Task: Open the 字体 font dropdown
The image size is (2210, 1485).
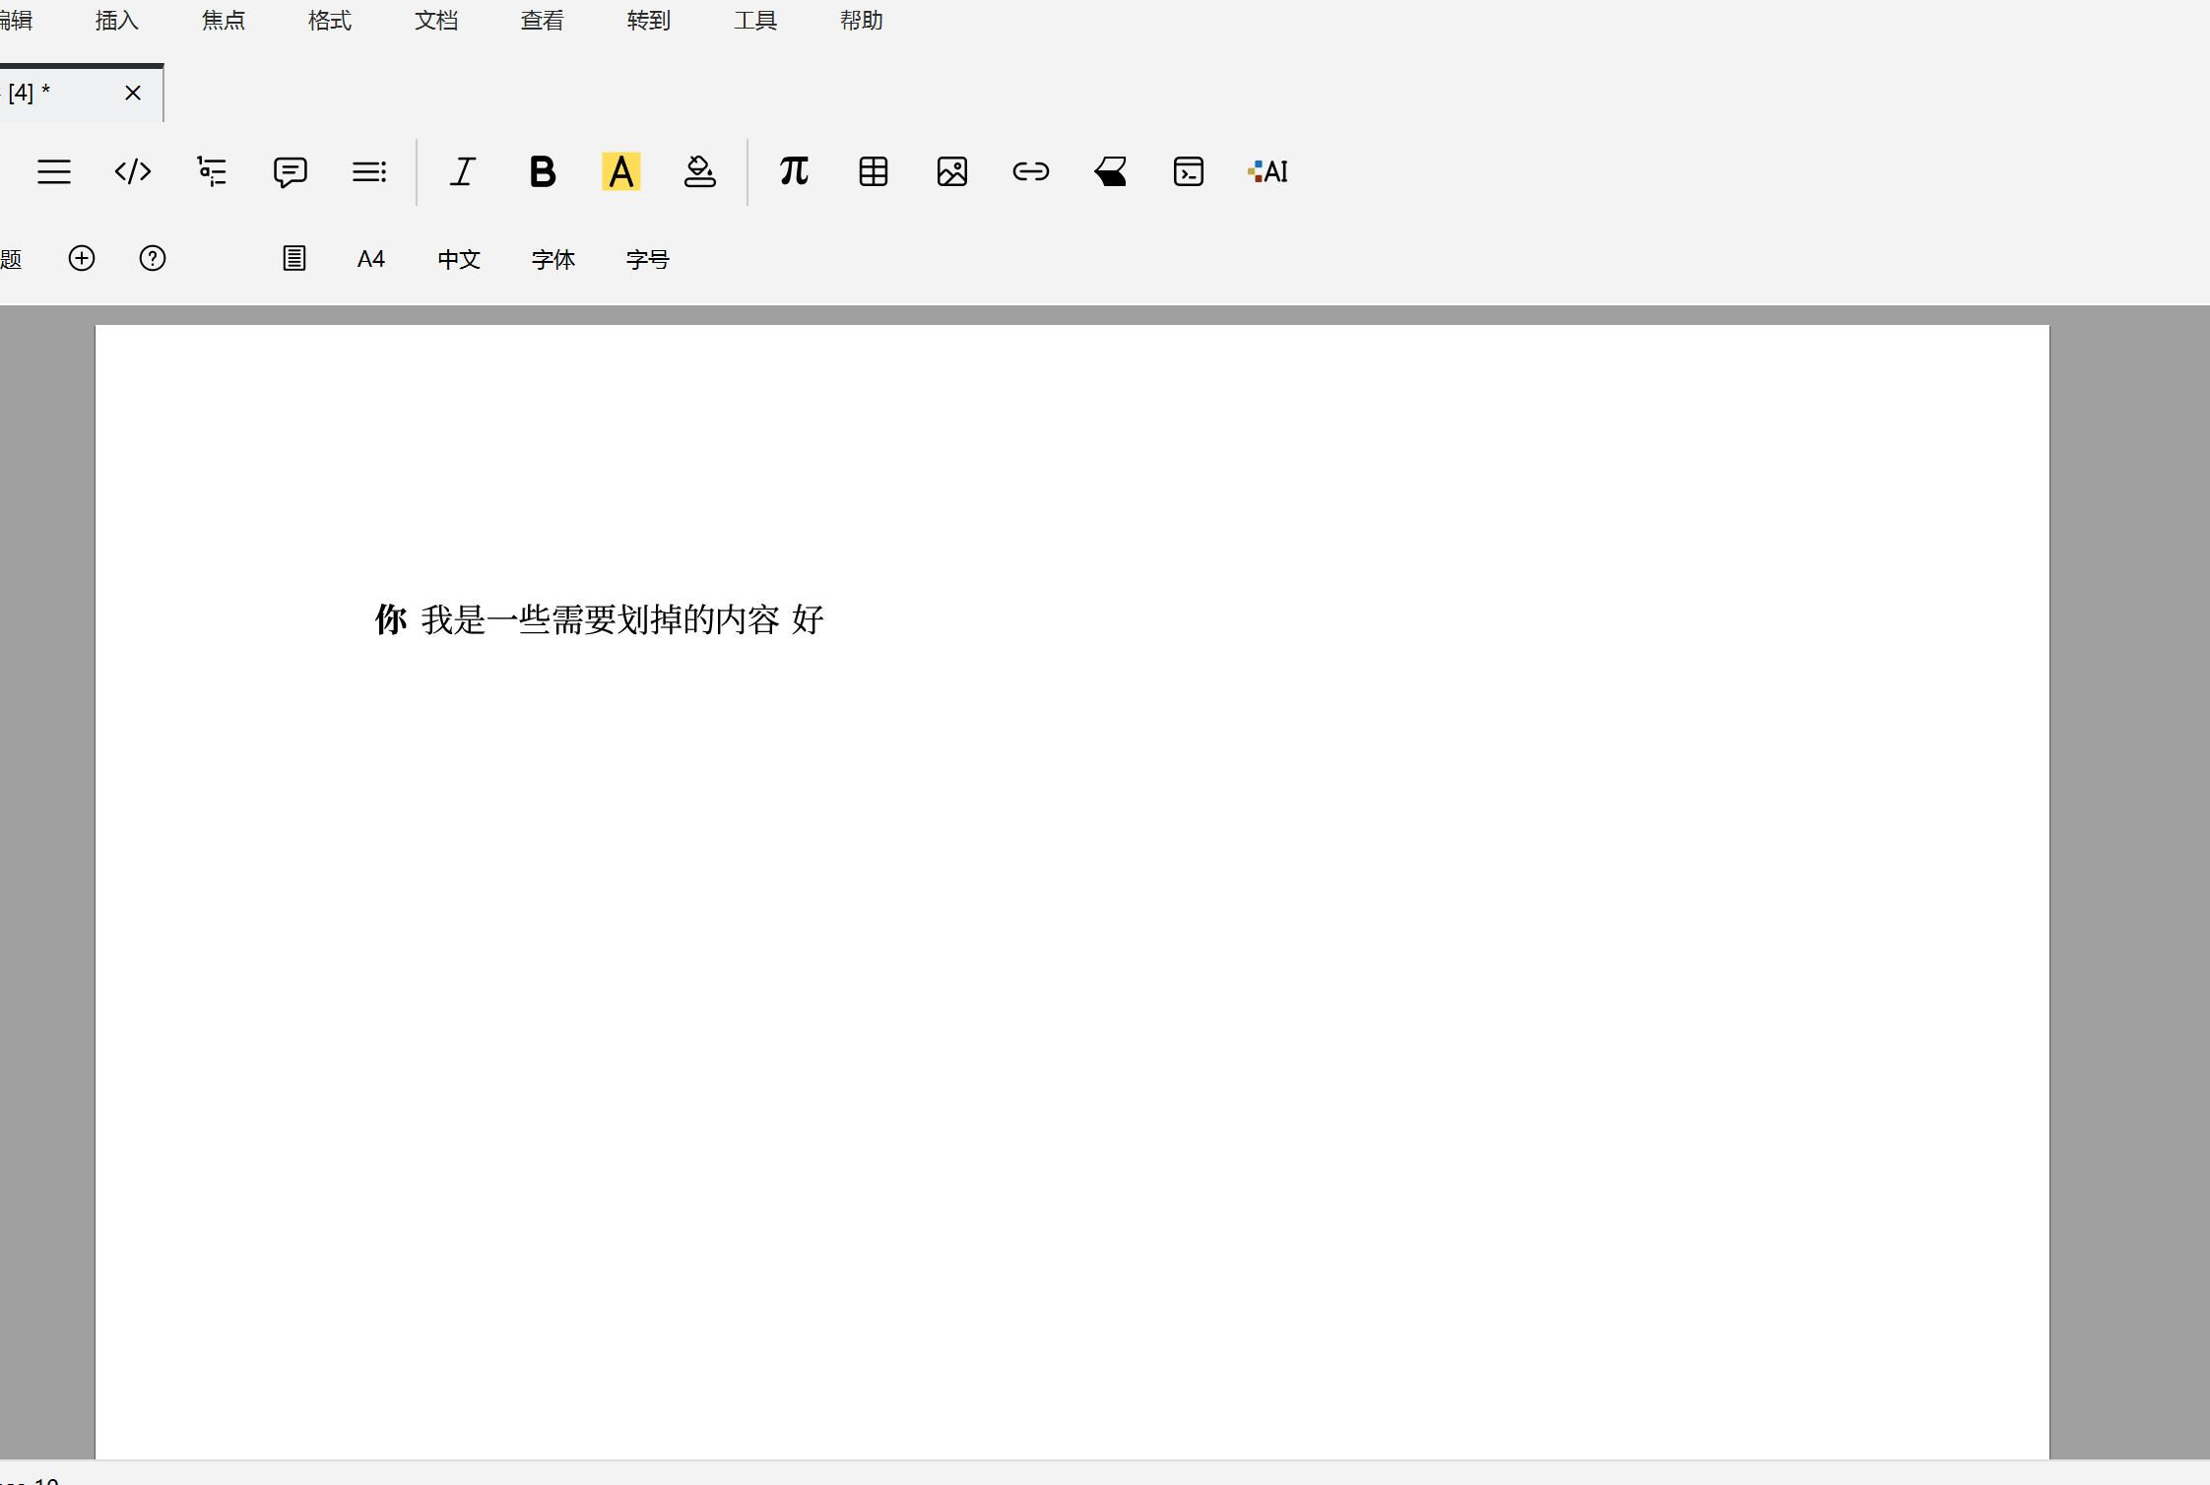Action: [x=552, y=259]
